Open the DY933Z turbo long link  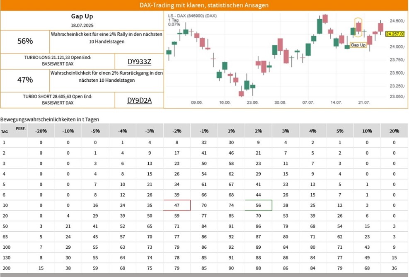(x=139, y=62)
